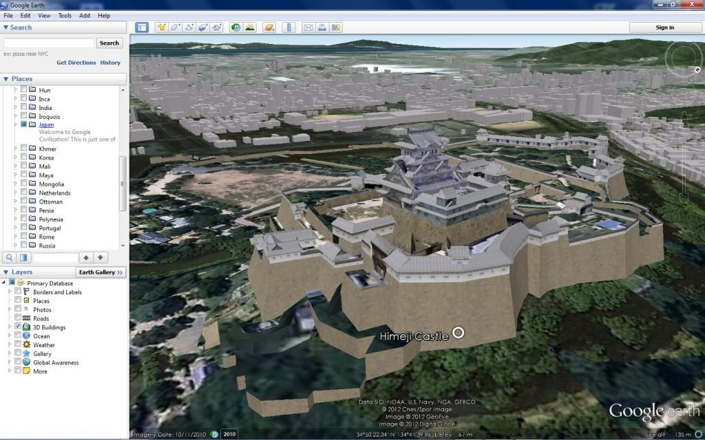Image resolution: width=705 pixels, height=440 pixels.
Task: Click the Print icon in toolbar
Action: pos(322,27)
